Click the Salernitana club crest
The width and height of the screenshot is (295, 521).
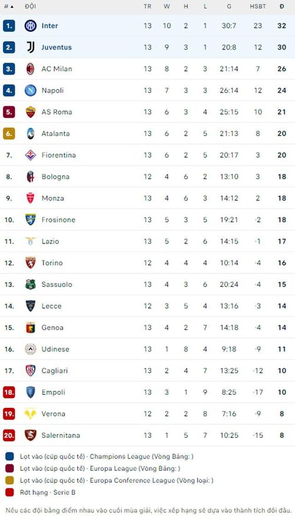(31, 436)
